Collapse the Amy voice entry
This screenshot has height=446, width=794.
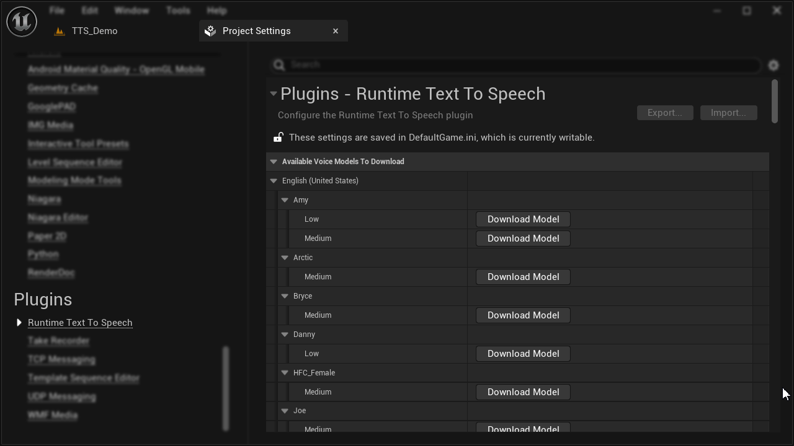285,200
